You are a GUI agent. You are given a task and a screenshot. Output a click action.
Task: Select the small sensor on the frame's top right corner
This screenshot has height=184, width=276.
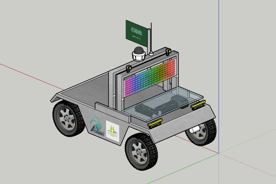coord(168,51)
